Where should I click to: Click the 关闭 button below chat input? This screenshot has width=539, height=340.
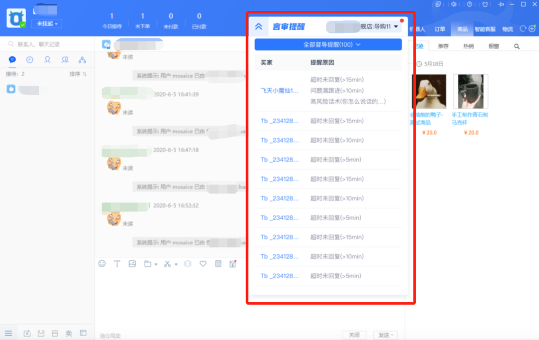pos(354,335)
